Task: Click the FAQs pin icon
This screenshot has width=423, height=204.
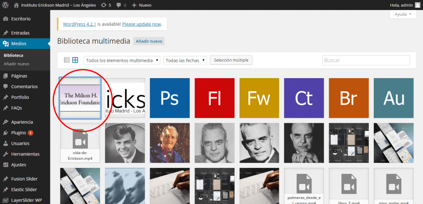Action: point(5,108)
